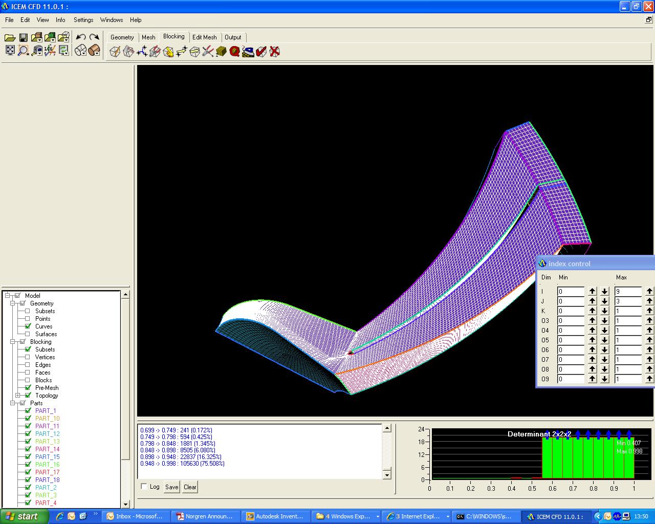Click the I dimension Max input field

tap(627, 291)
